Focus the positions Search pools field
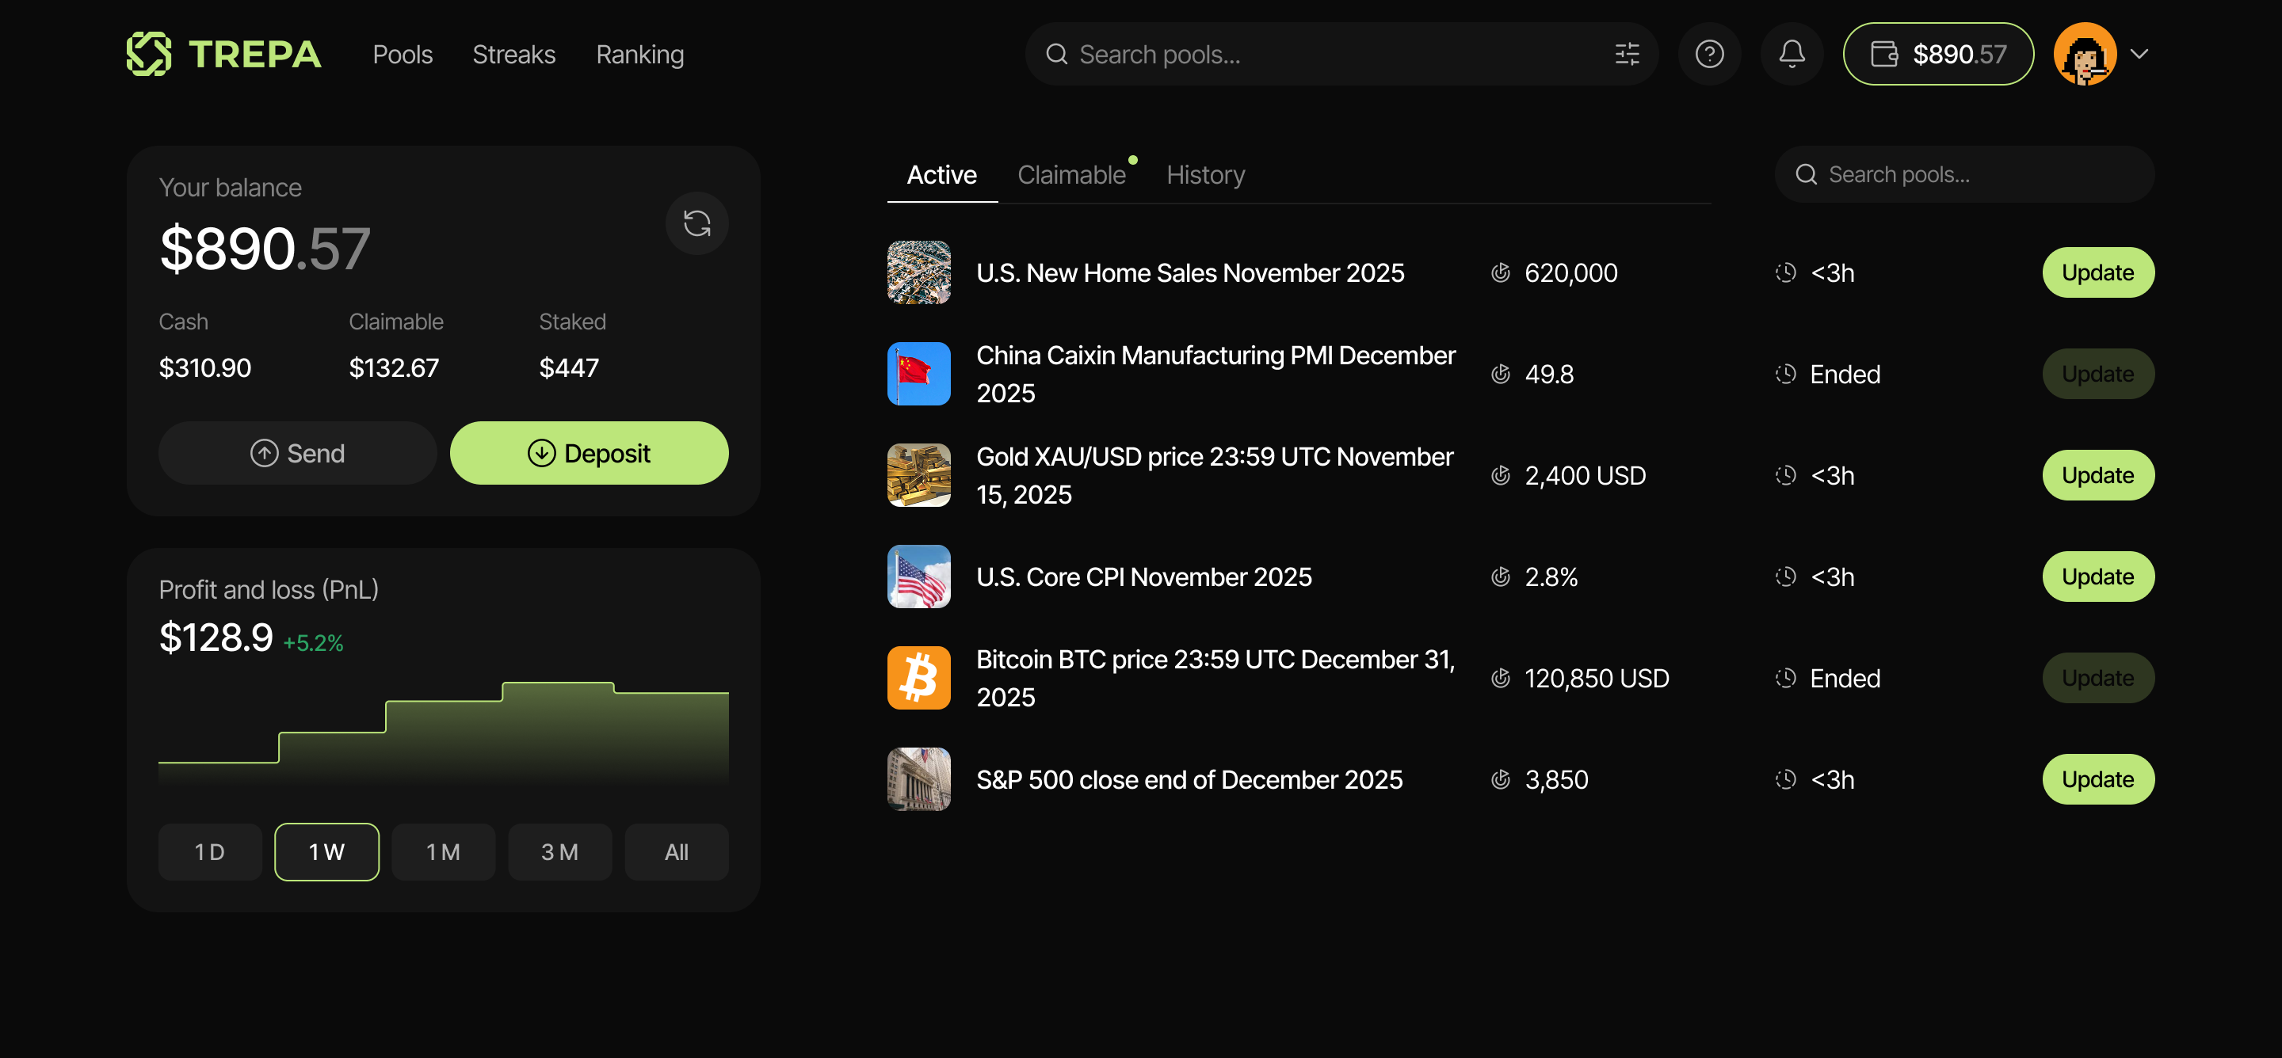The height and width of the screenshot is (1058, 2282). click(1975, 174)
